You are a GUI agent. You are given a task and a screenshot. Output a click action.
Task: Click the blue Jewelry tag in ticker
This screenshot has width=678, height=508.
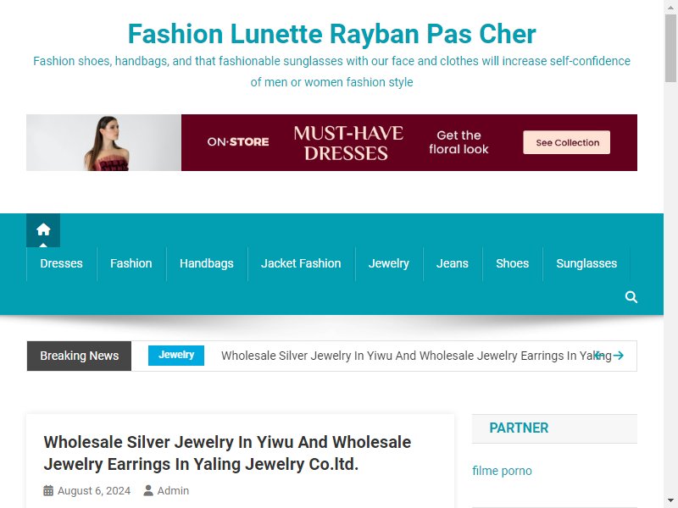click(176, 356)
